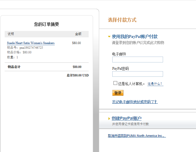The width and height of the screenshot is (196, 152).
Task: Click the 选择付款方式 heading
Action: pos(122,20)
